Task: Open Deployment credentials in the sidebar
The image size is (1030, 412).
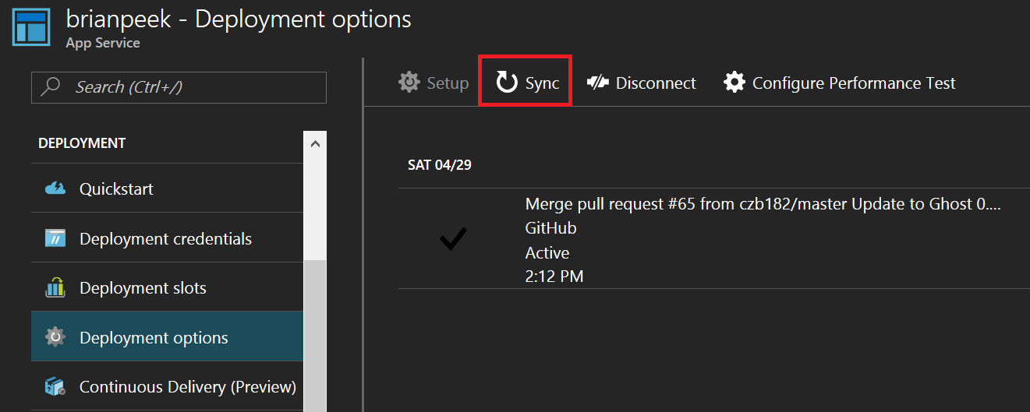Action: tap(167, 238)
